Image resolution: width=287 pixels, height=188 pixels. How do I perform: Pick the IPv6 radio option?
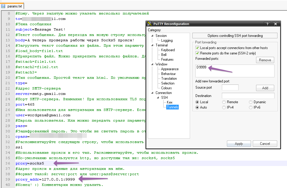pyautogui.click(x=251, y=107)
